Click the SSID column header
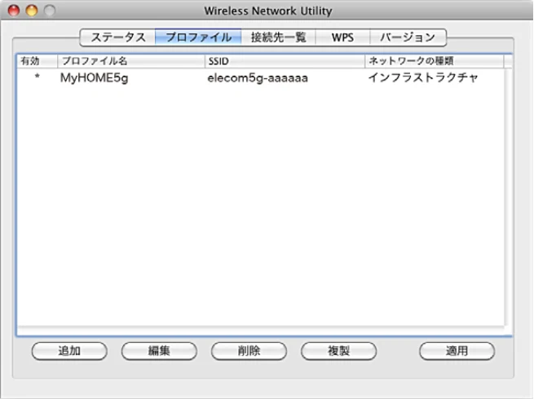Screen dimensions: 534x399 tap(285, 61)
